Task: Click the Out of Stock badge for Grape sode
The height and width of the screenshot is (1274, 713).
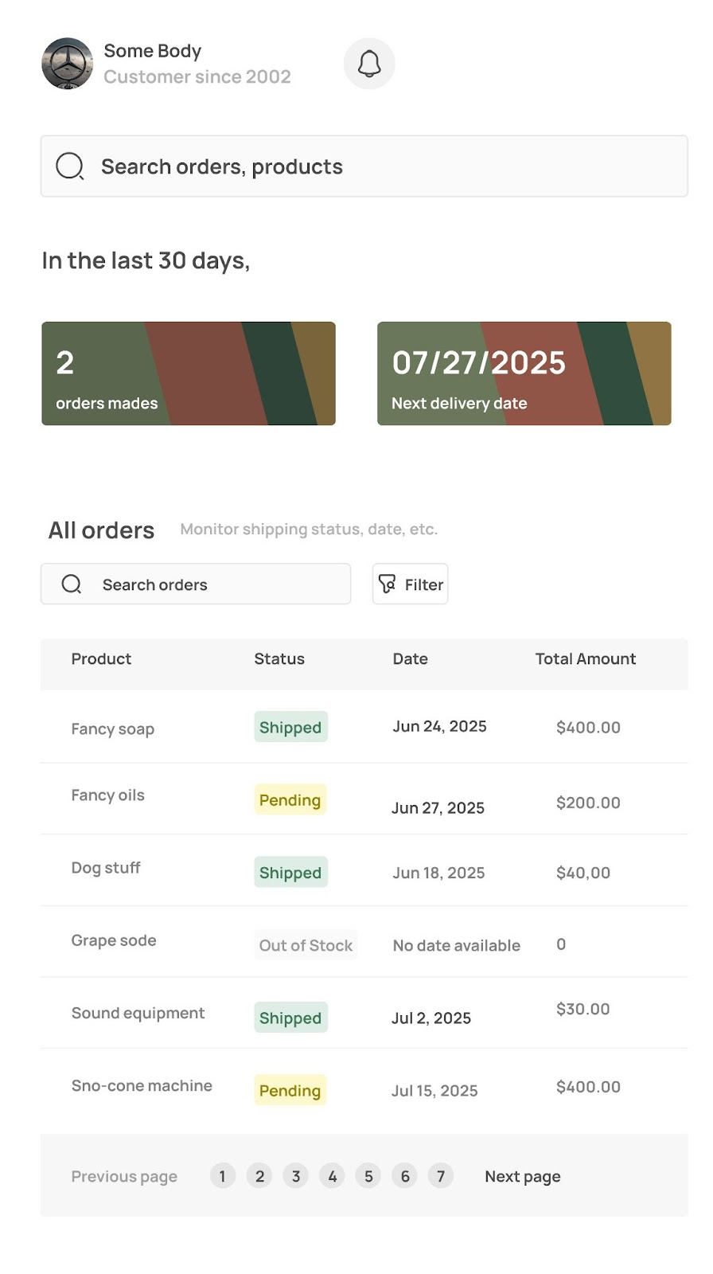Action: pyautogui.click(x=306, y=945)
